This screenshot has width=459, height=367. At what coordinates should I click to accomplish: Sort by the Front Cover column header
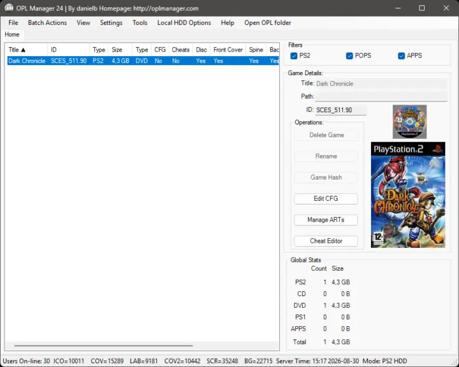click(x=228, y=50)
